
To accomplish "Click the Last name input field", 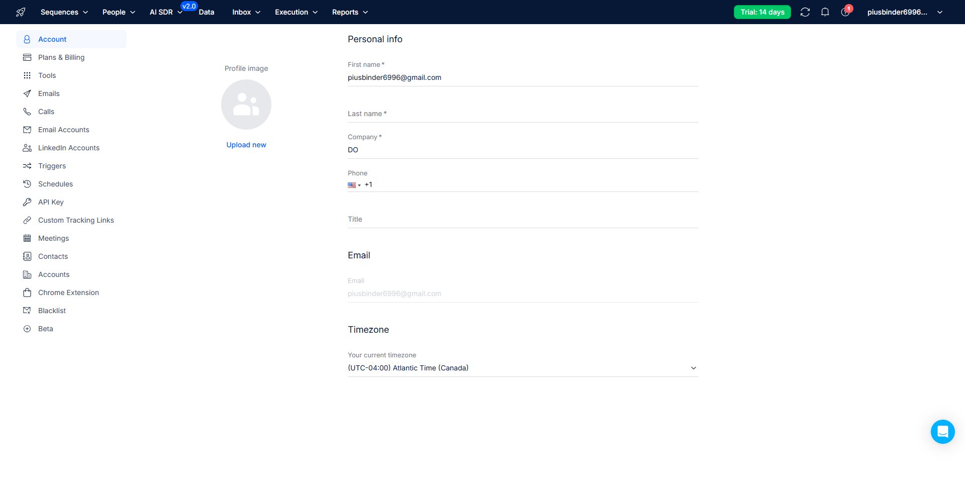I will [523, 115].
